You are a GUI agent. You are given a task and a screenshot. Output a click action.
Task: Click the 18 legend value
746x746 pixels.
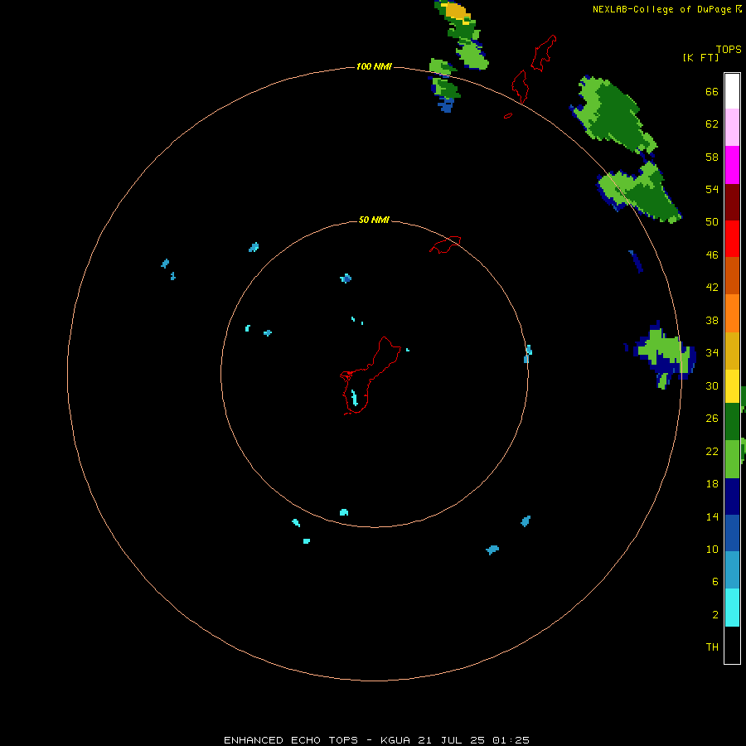pyautogui.click(x=712, y=484)
